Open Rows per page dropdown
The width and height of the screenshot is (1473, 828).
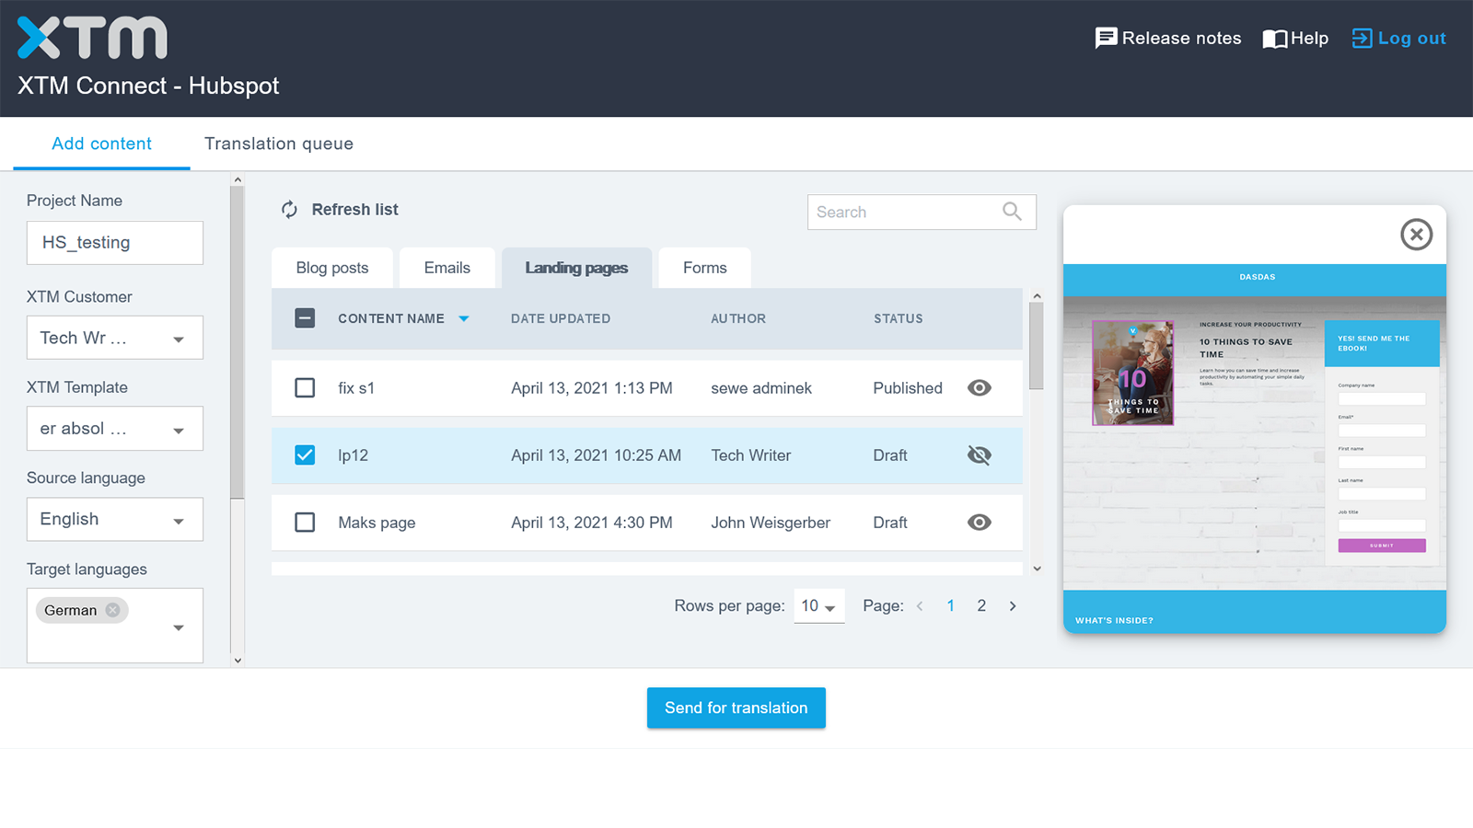pos(818,606)
